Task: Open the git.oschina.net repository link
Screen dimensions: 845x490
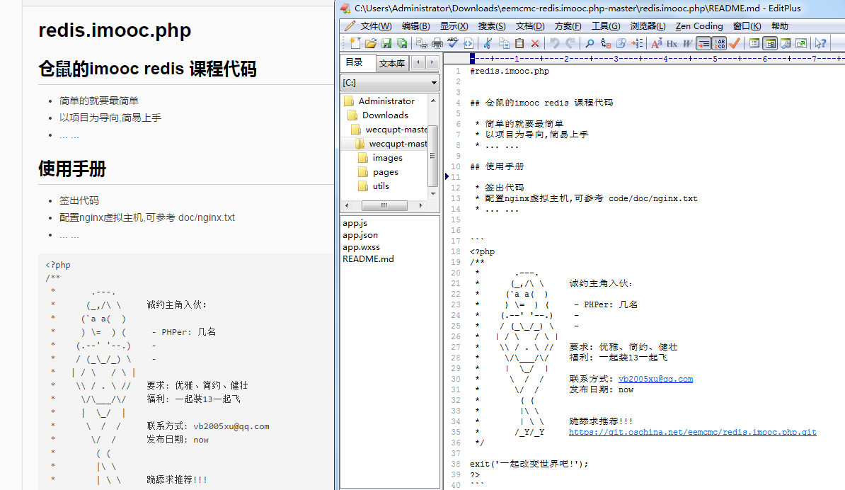Action: click(x=693, y=432)
